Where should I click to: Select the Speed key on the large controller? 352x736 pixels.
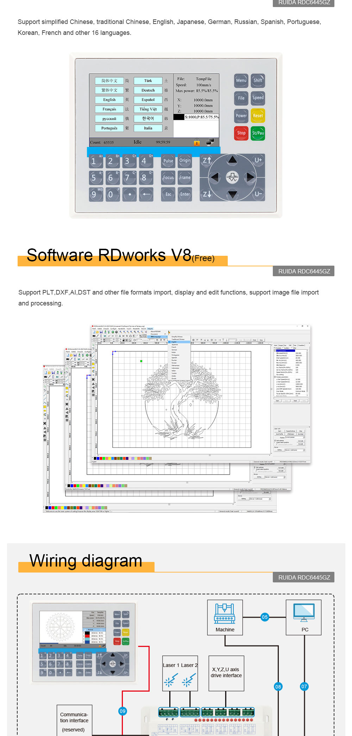coord(258,98)
